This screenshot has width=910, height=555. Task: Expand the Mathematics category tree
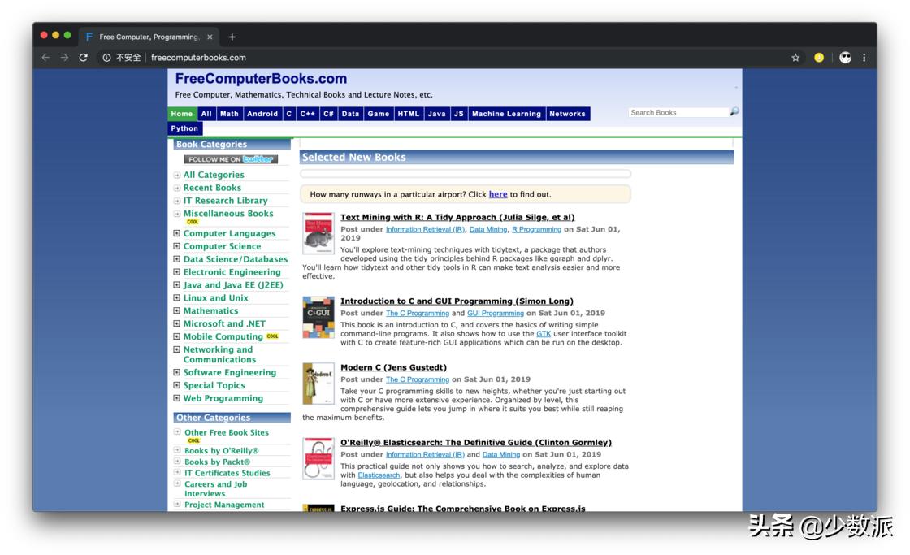point(177,311)
